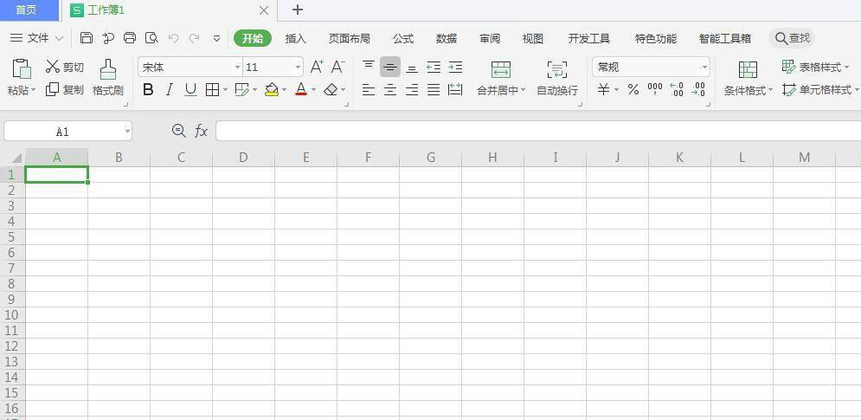Switch to the 插入 tab

pos(295,38)
